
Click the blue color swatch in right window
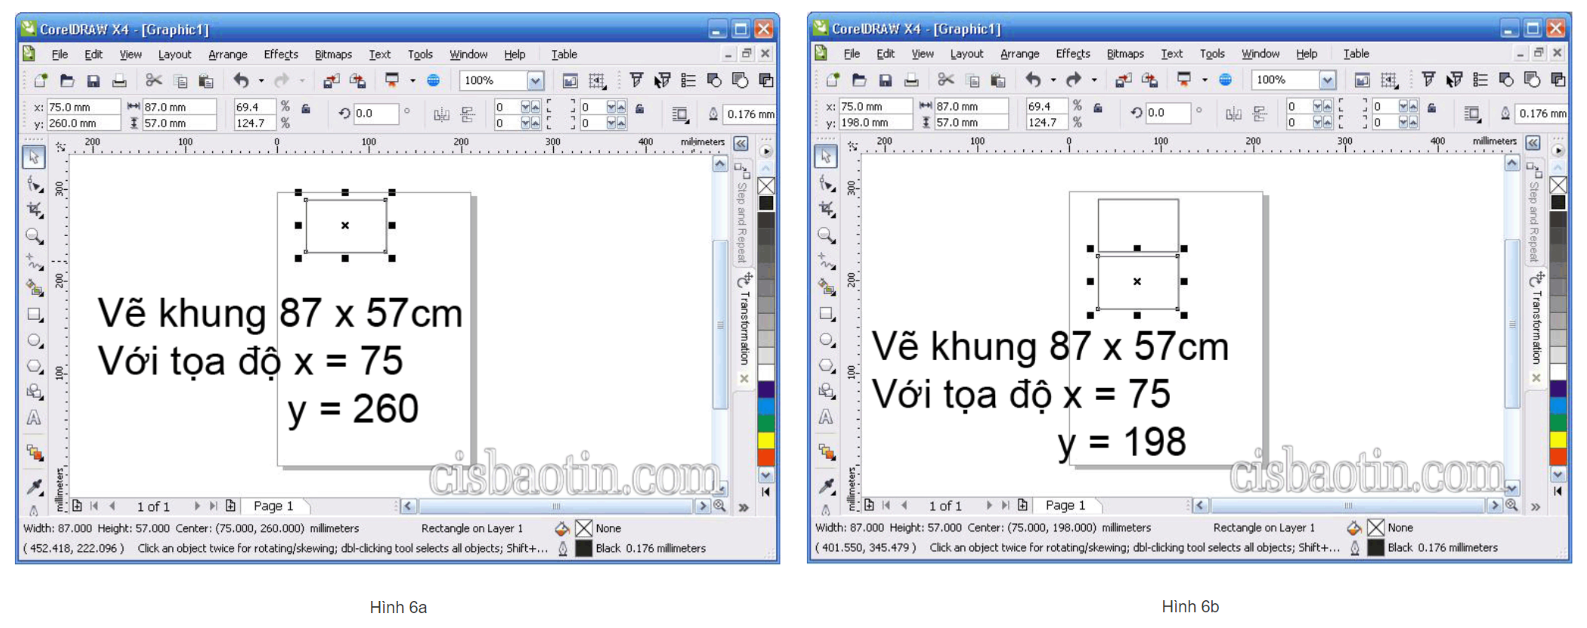tap(1558, 405)
